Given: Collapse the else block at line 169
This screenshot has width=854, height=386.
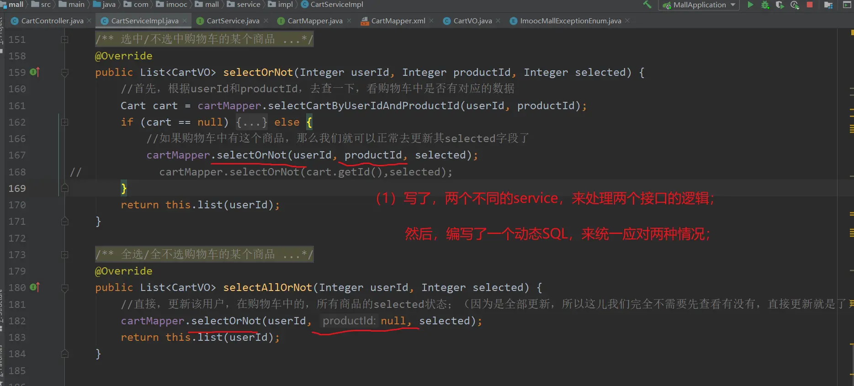Looking at the screenshot, I should click(65, 188).
